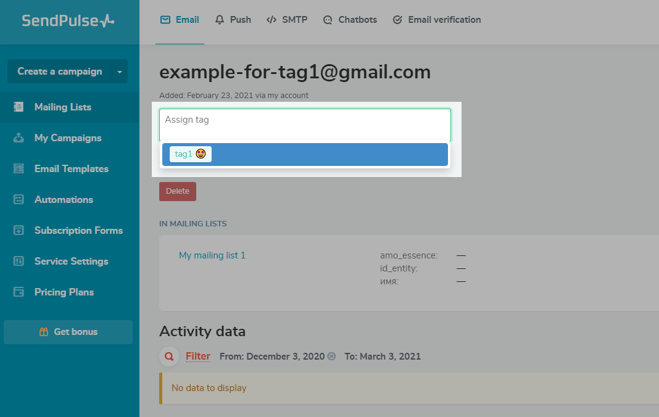Screen dimensions: 659x417
Task: Click the Service Settings sidebar icon
Action: point(19,261)
